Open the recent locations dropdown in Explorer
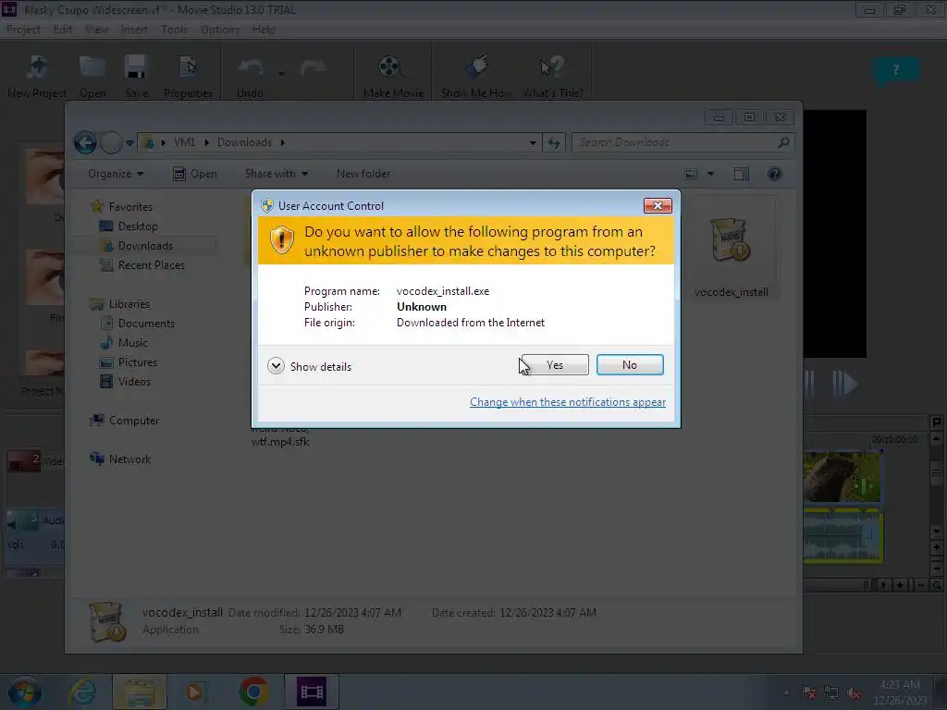 tap(129, 143)
